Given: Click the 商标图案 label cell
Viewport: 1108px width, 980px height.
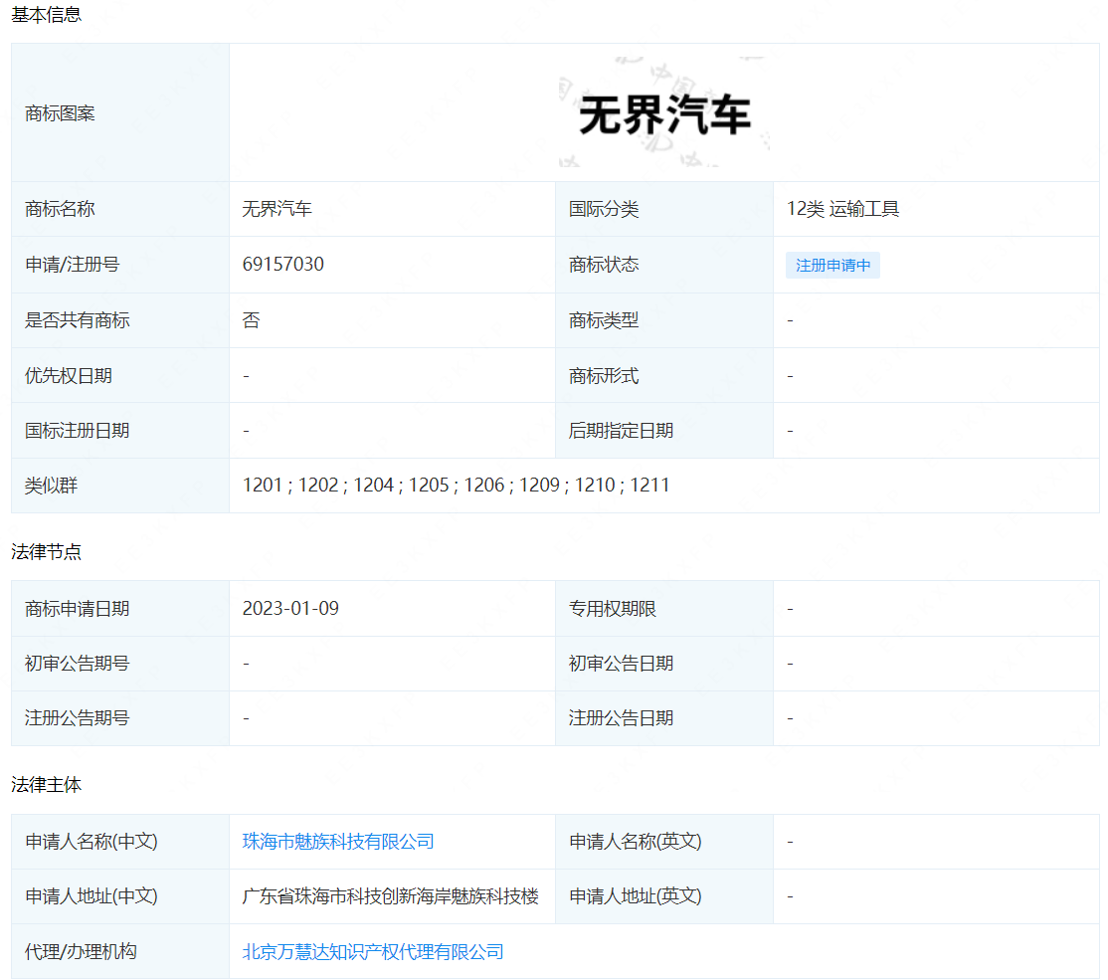Looking at the screenshot, I should point(61,113).
